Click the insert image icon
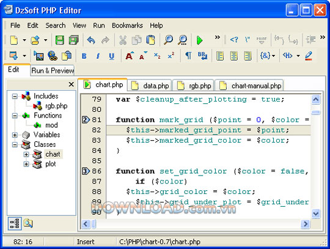Screen dimensions: 330x249 [38, 56]
